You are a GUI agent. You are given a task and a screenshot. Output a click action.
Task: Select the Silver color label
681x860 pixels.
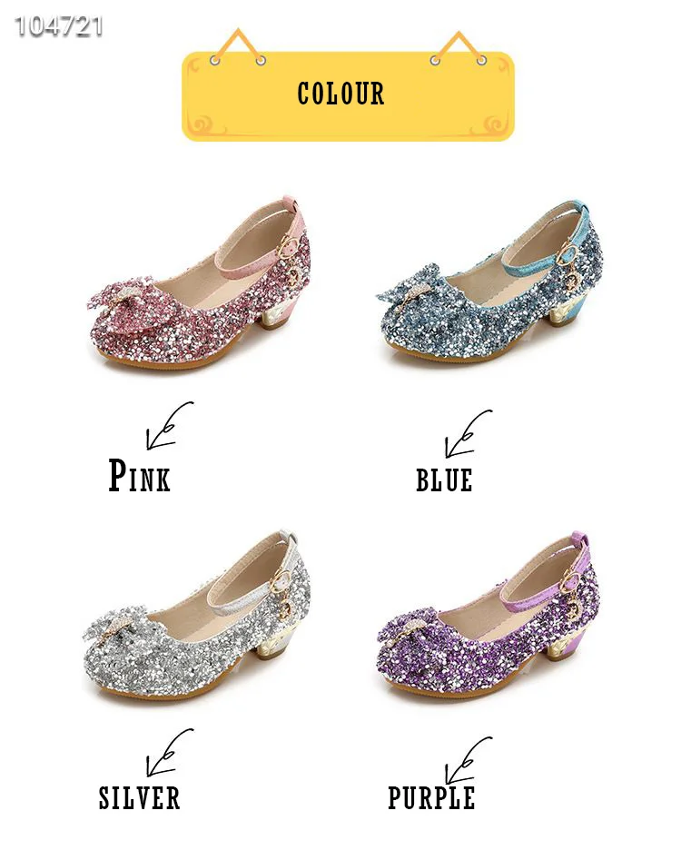[x=139, y=798]
